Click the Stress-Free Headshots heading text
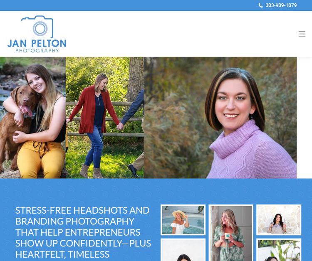 click(83, 232)
